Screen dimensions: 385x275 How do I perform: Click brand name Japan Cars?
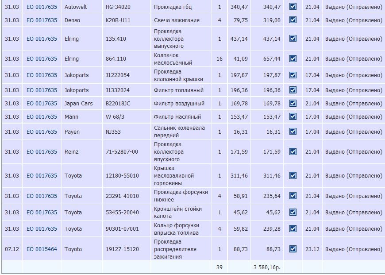79,104
